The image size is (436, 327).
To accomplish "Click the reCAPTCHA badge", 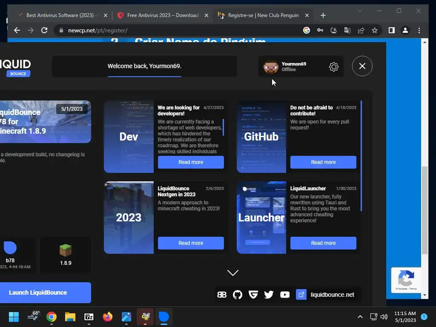I will 406,280.
